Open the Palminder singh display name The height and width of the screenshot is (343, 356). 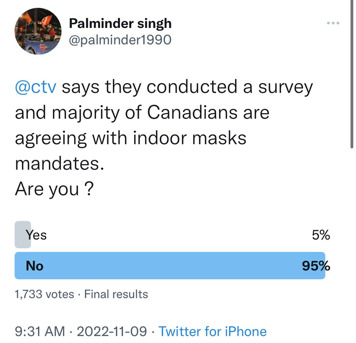coord(120,23)
